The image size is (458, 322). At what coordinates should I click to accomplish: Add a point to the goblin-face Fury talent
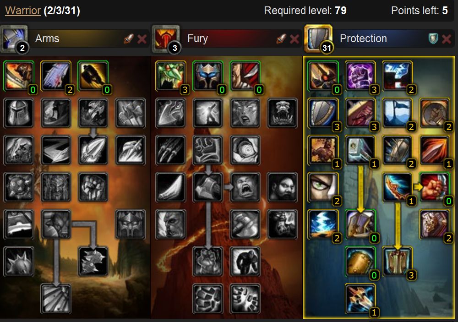coord(170,76)
